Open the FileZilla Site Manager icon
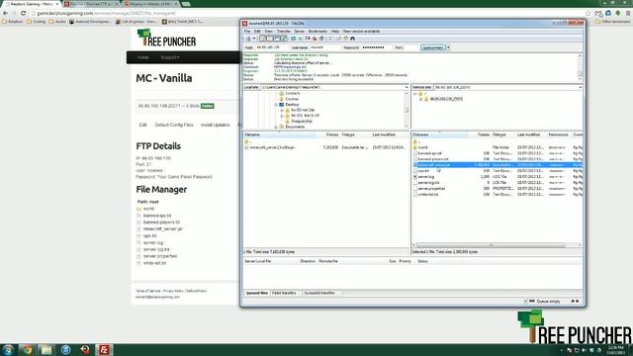The width and height of the screenshot is (633, 356). [x=248, y=39]
